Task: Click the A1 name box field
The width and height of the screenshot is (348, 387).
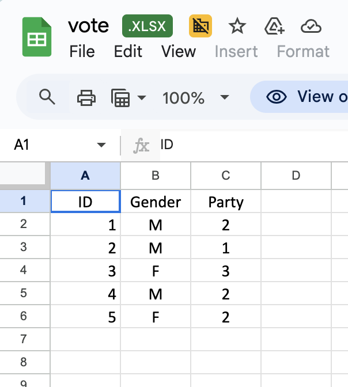Action: [46, 145]
